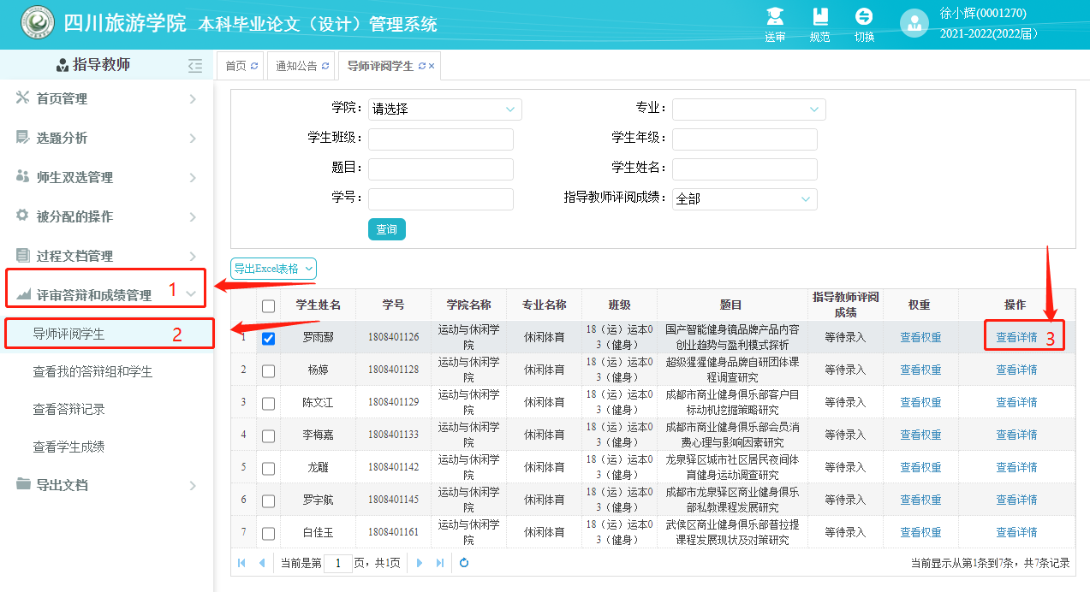Open the 规范 book icon
This screenshot has width=1090, height=592.
pyautogui.click(x=819, y=18)
